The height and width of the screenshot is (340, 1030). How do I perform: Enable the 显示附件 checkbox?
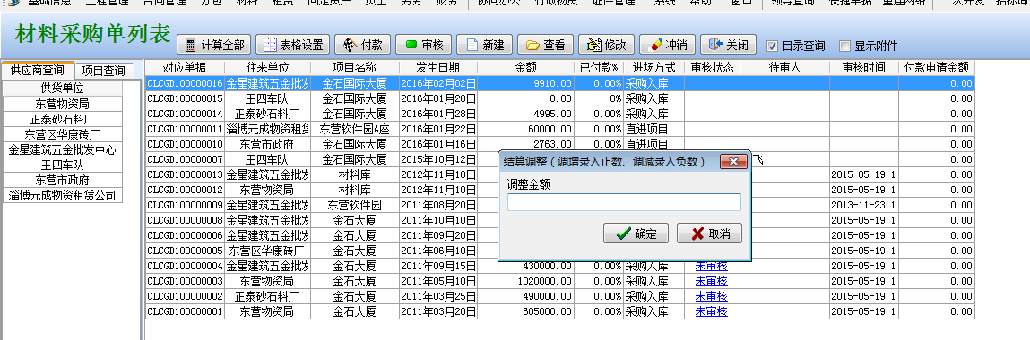click(x=844, y=46)
